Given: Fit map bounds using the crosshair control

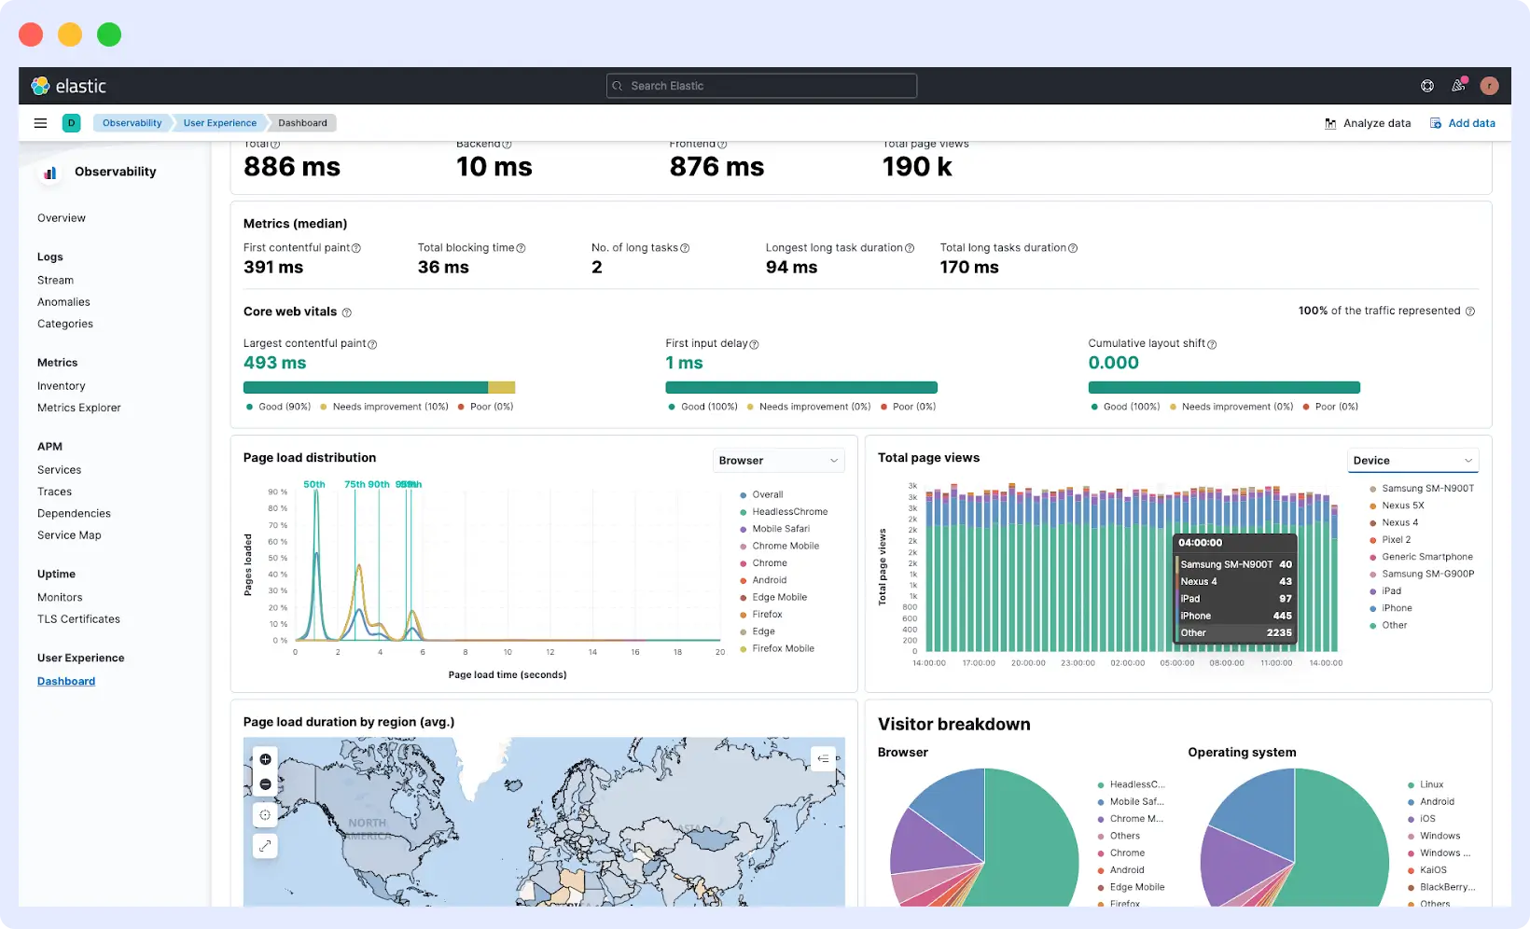Looking at the screenshot, I should click(265, 814).
